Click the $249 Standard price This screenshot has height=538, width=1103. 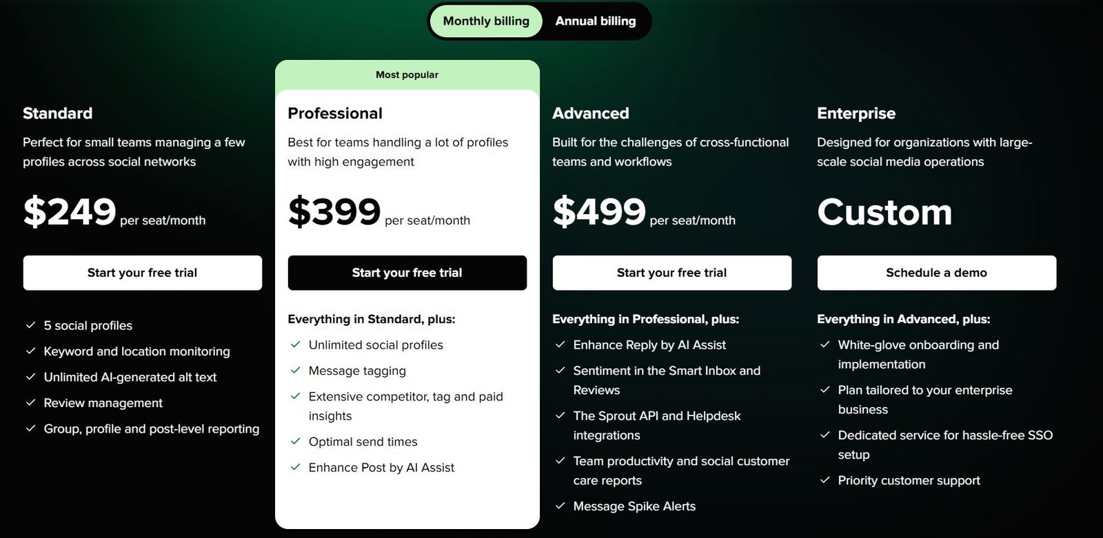click(x=70, y=211)
